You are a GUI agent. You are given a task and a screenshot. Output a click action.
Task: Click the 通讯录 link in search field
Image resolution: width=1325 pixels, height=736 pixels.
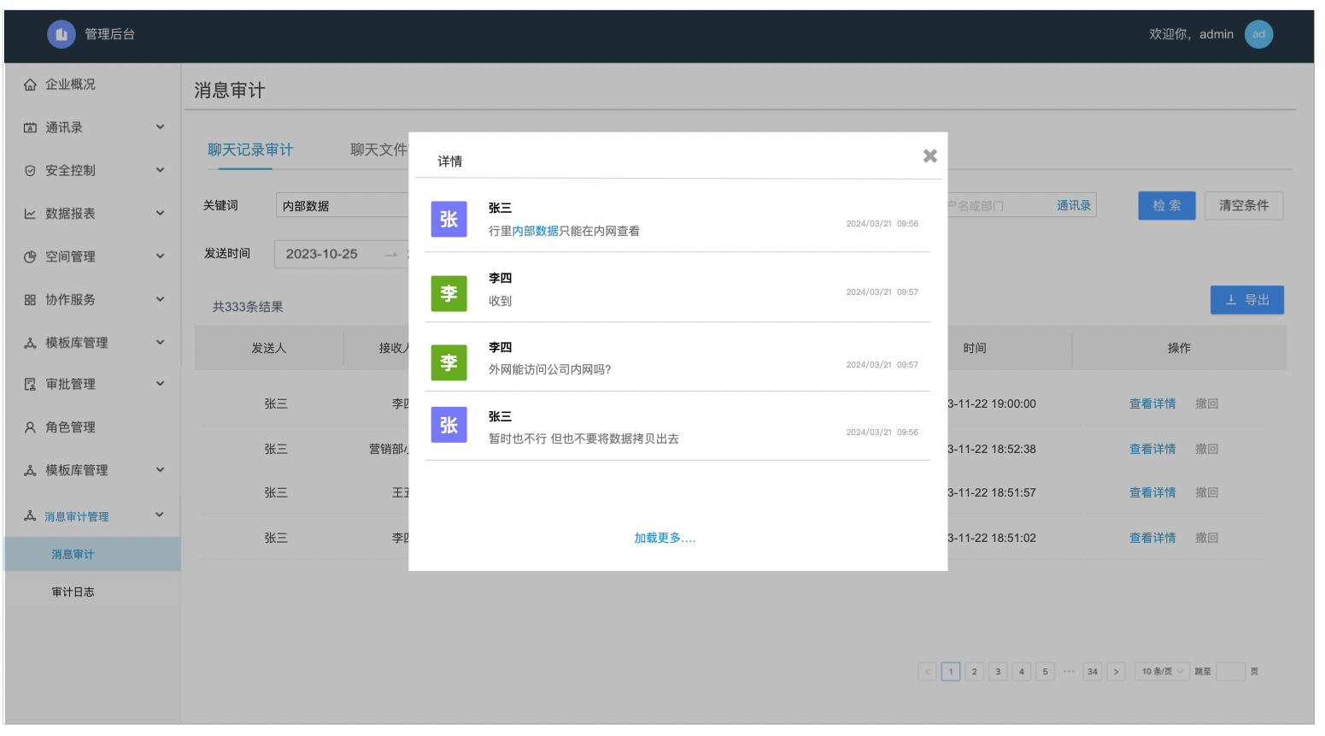coord(1074,206)
